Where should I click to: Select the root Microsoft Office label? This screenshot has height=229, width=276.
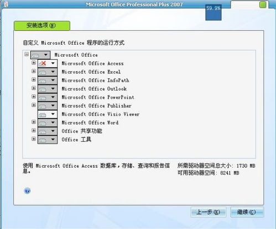(x=76, y=55)
